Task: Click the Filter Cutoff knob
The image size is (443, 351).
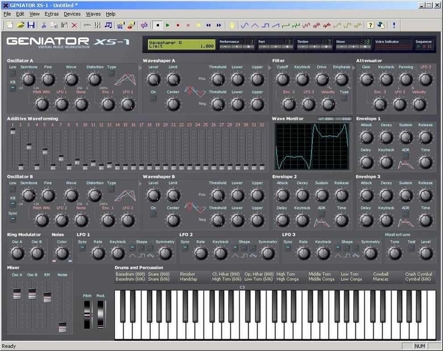Action: (x=283, y=79)
